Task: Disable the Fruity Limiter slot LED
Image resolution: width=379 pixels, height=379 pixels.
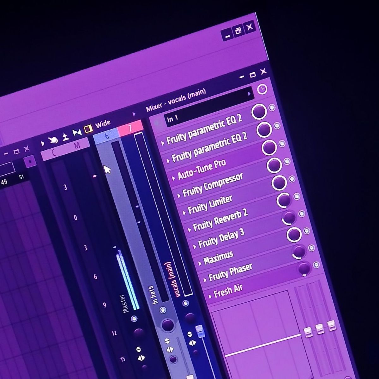Action: tap(292, 179)
